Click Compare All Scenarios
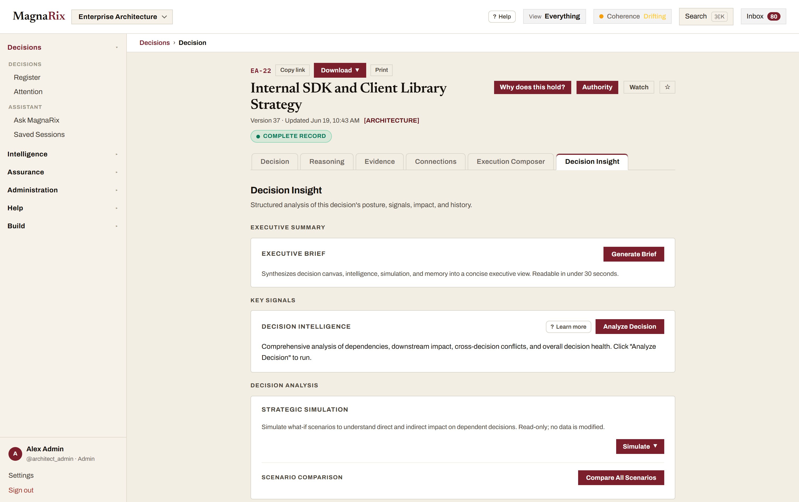 pyautogui.click(x=621, y=477)
